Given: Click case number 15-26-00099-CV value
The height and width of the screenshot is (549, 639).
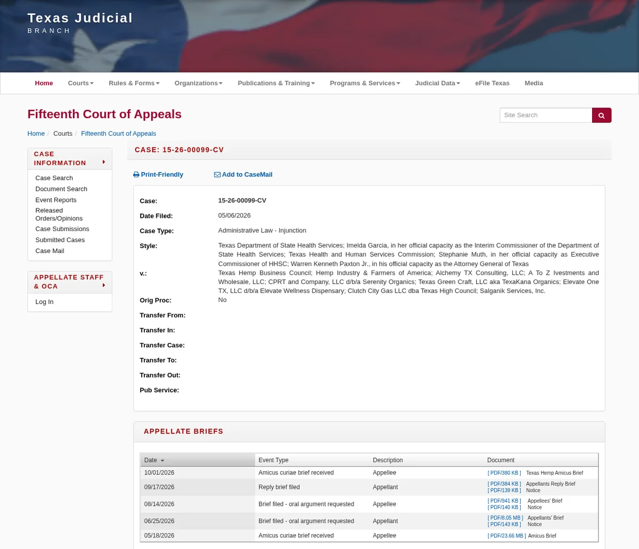Looking at the screenshot, I should tap(242, 201).
